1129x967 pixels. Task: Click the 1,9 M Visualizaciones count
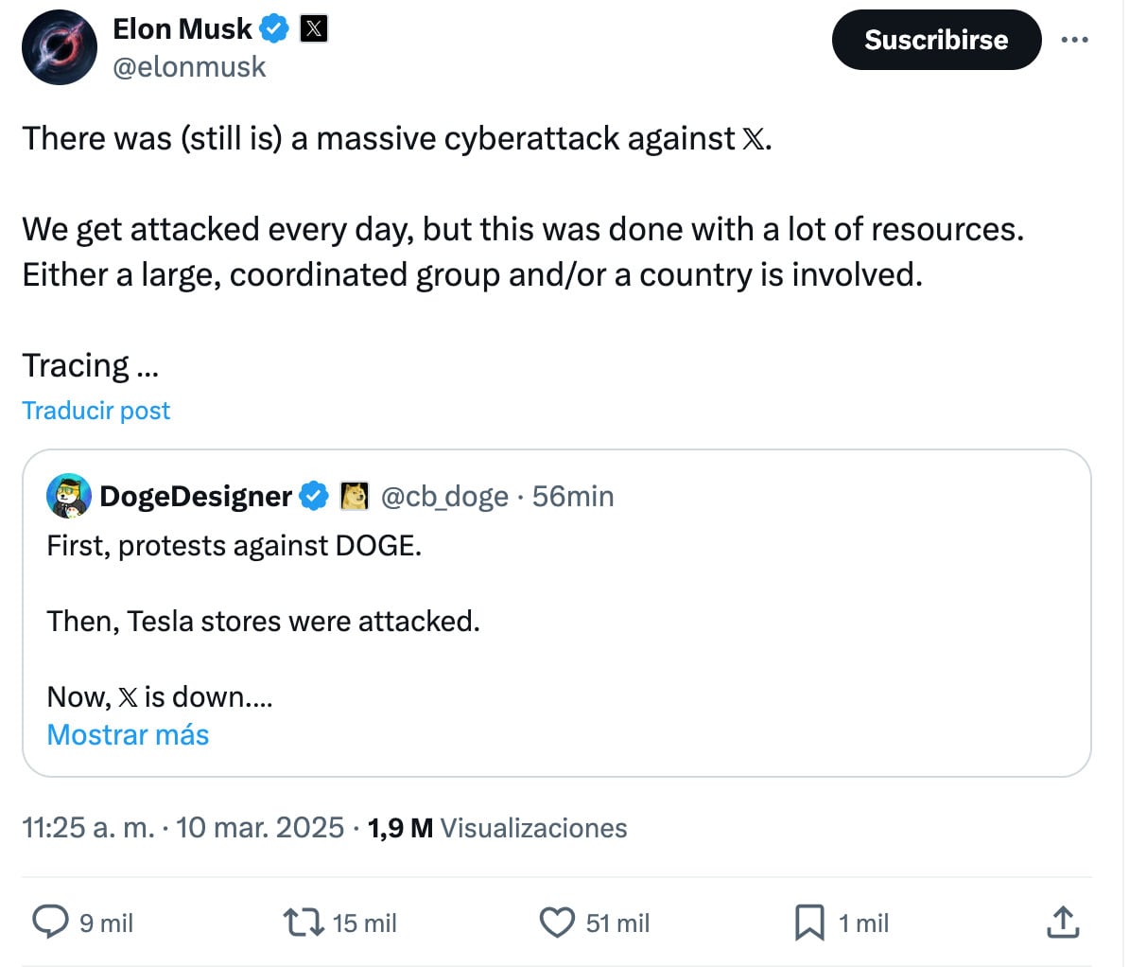click(497, 828)
